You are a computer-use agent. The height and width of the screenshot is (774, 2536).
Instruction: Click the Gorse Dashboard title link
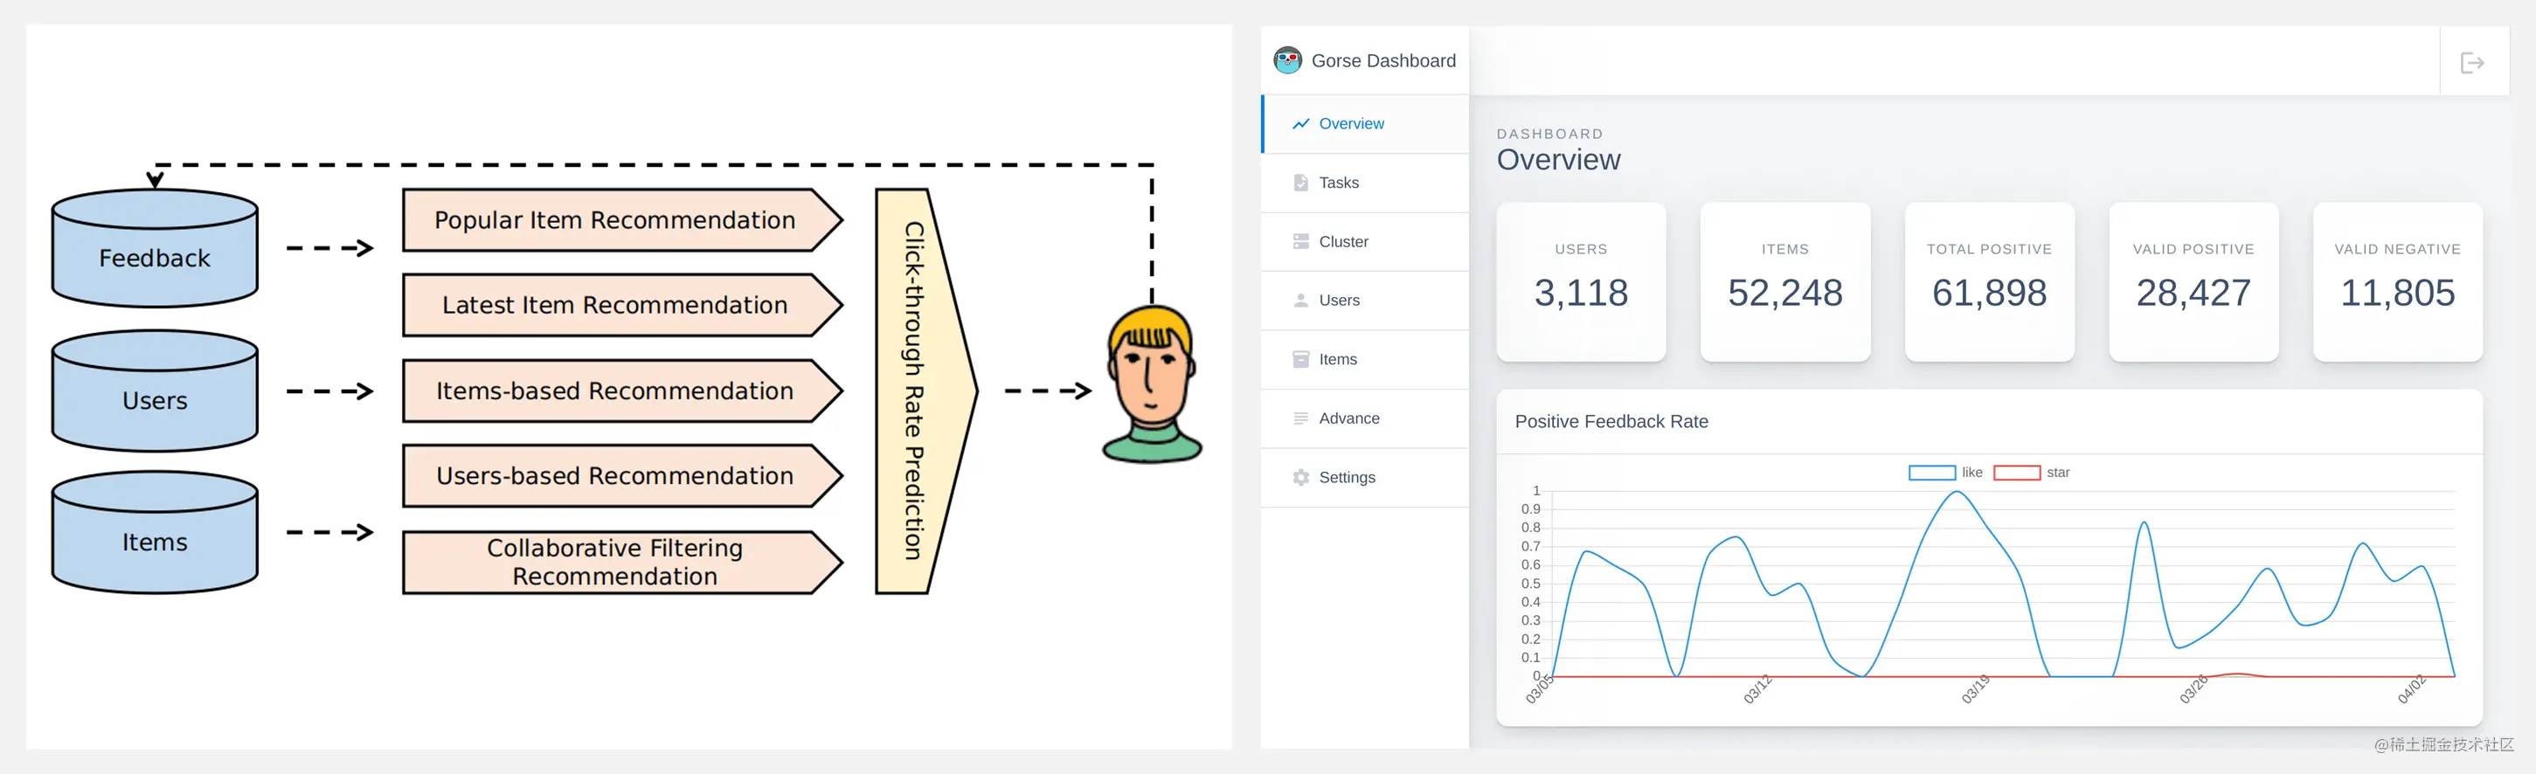coord(1383,61)
